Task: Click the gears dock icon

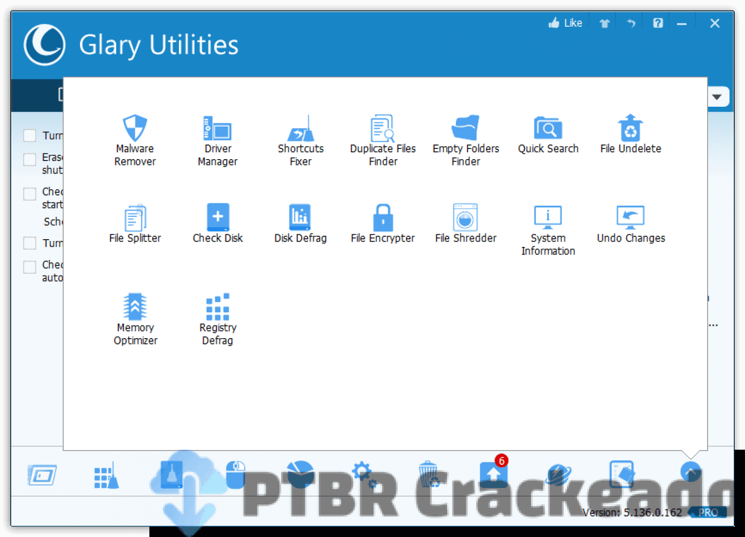Action: pyautogui.click(x=364, y=475)
